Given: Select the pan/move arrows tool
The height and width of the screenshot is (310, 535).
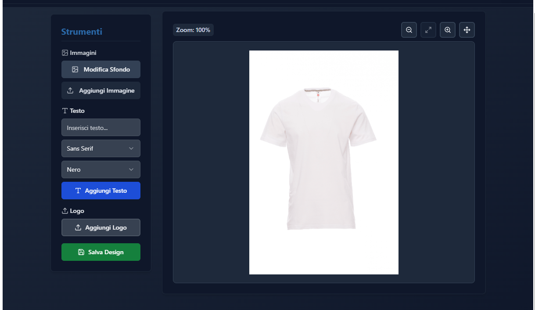Looking at the screenshot, I should point(467,30).
